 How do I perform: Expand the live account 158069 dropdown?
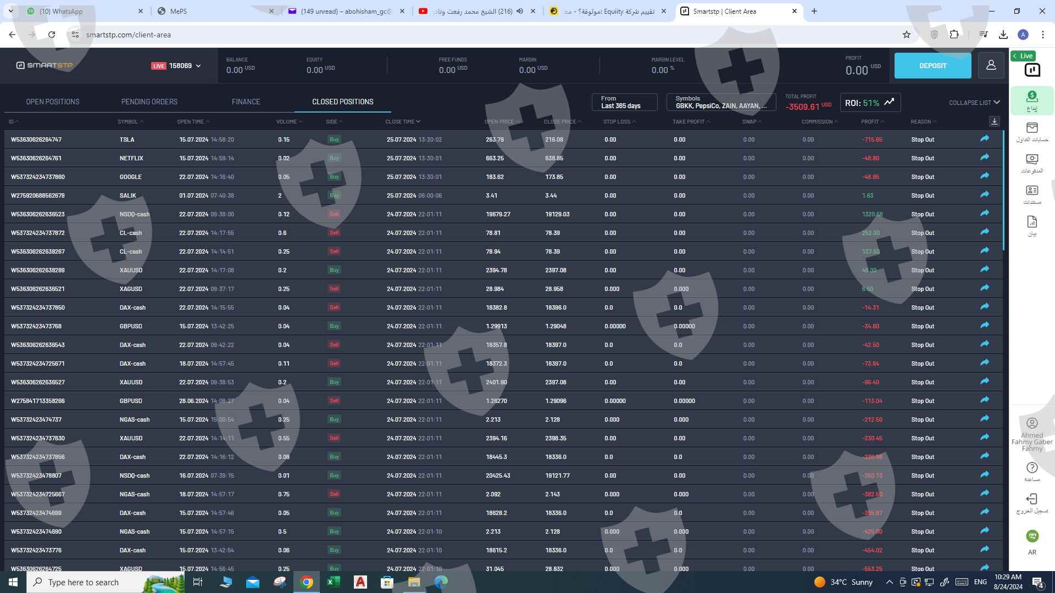pos(198,66)
